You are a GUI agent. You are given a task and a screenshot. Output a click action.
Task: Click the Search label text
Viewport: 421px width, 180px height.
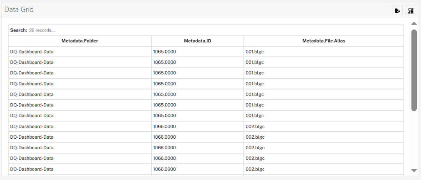[x=19, y=30]
